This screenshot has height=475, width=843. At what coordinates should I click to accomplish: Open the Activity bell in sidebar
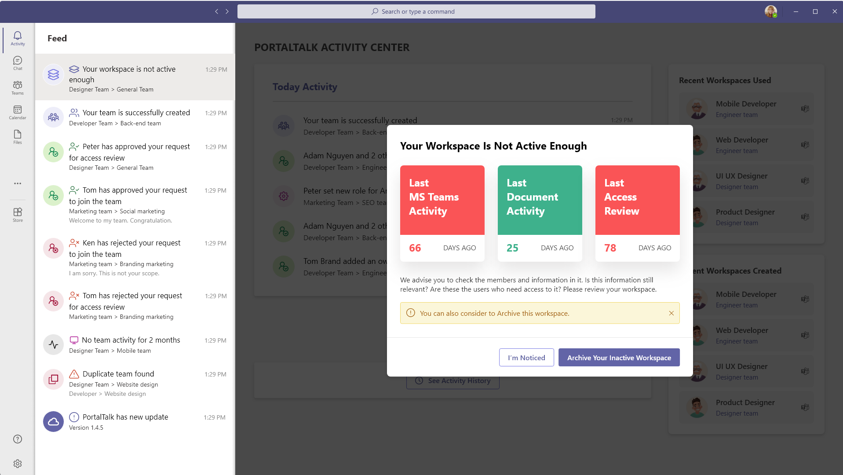(x=18, y=38)
